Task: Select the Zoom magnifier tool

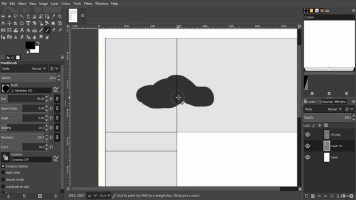Action: pos(60,16)
